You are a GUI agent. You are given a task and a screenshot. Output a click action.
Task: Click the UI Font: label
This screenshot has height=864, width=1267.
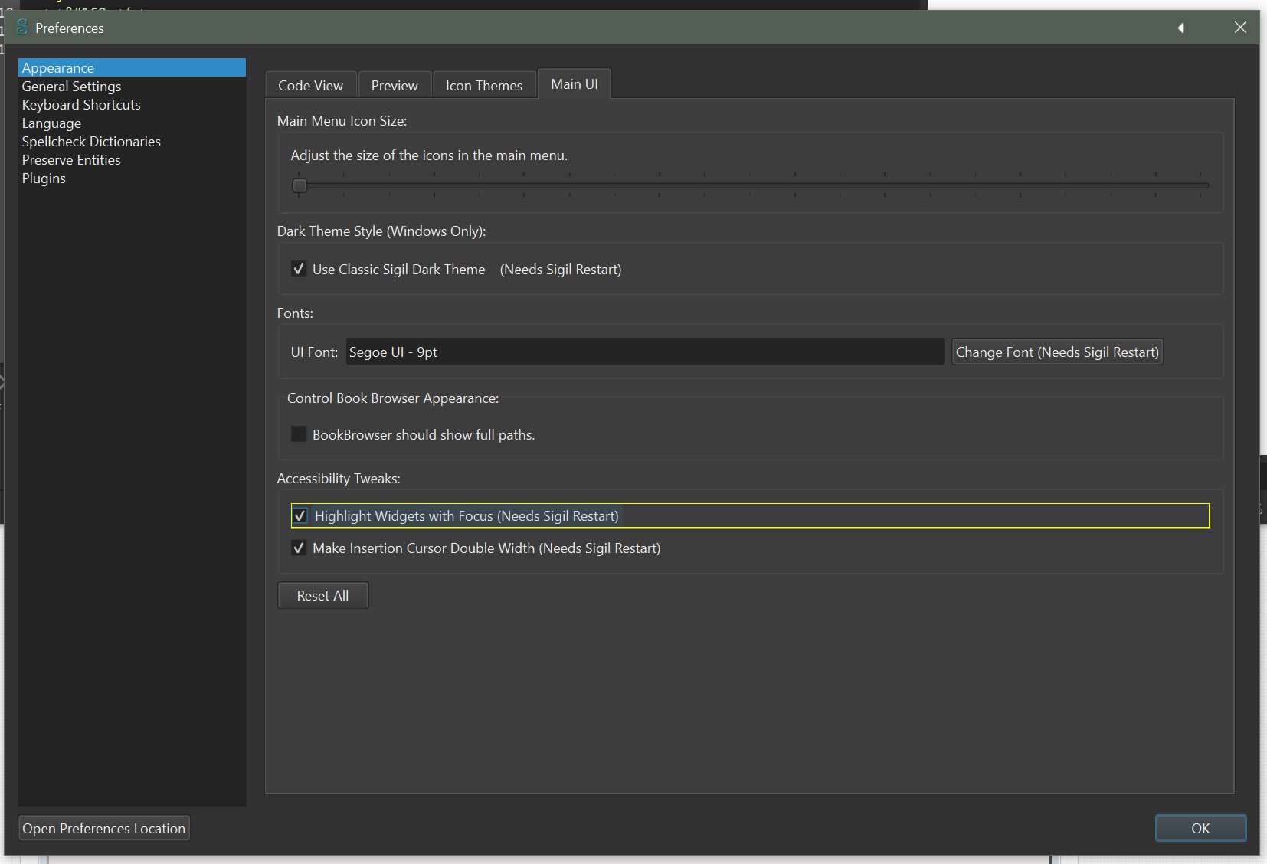click(314, 352)
